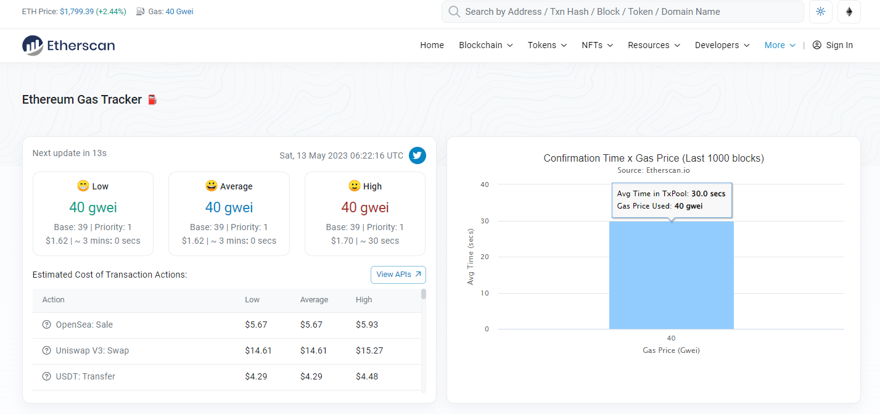
Task: Click the Sat, 13 May 2023 timestamp
Action: pos(342,155)
